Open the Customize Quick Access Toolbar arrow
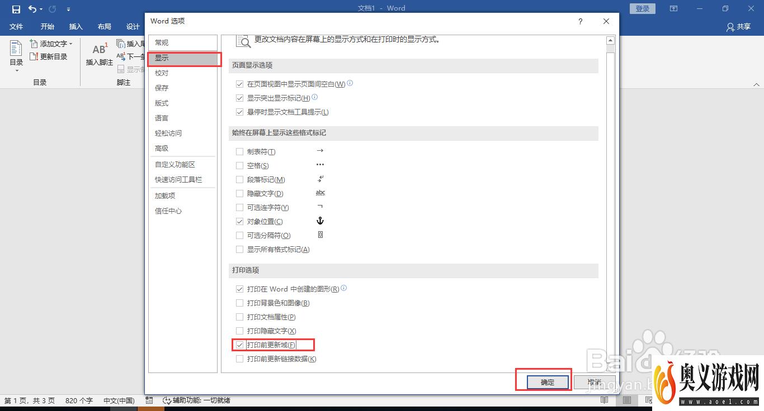This screenshot has height=411, width=764. pyautogui.click(x=68, y=9)
